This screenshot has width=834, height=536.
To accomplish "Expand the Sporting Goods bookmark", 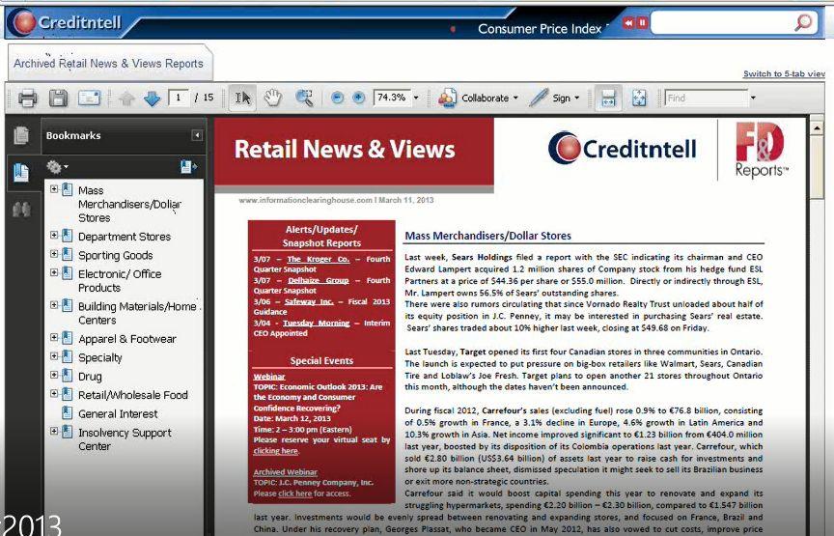I will pos(54,254).
